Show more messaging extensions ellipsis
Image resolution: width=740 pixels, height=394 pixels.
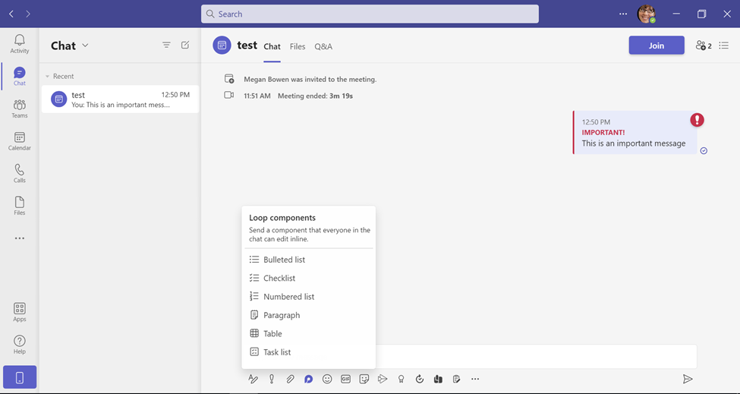click(475, 379)
